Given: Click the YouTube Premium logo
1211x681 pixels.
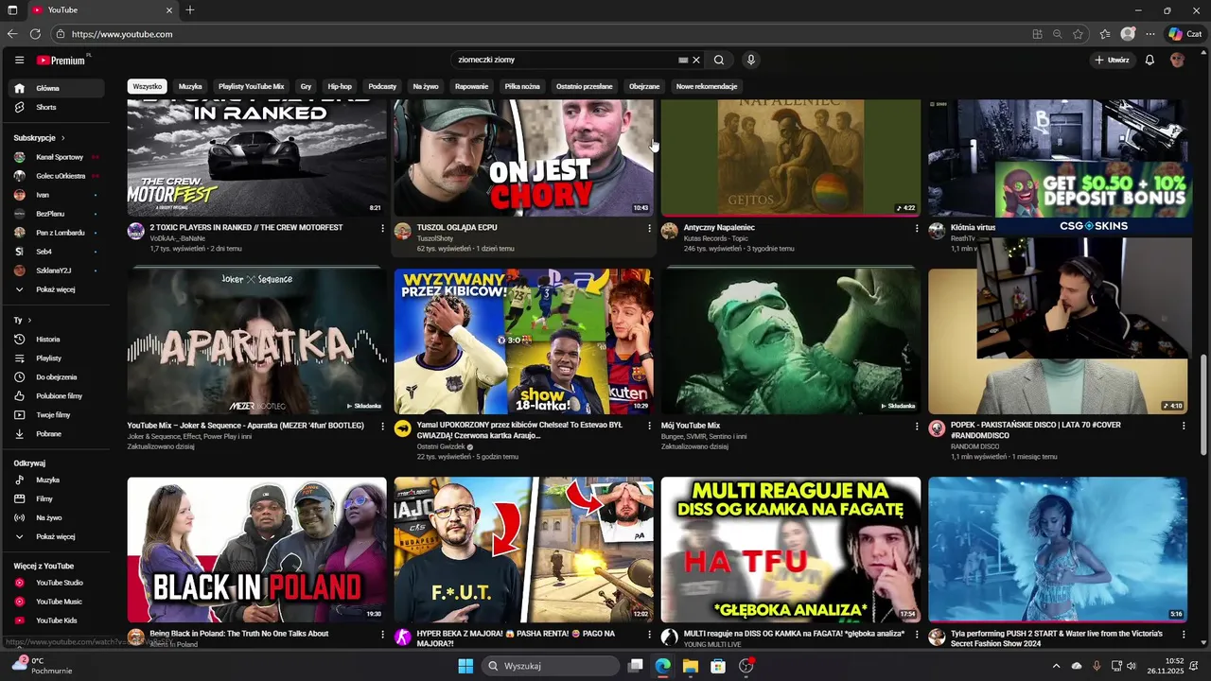Looking at the screenshot, I should coord(62,60).
